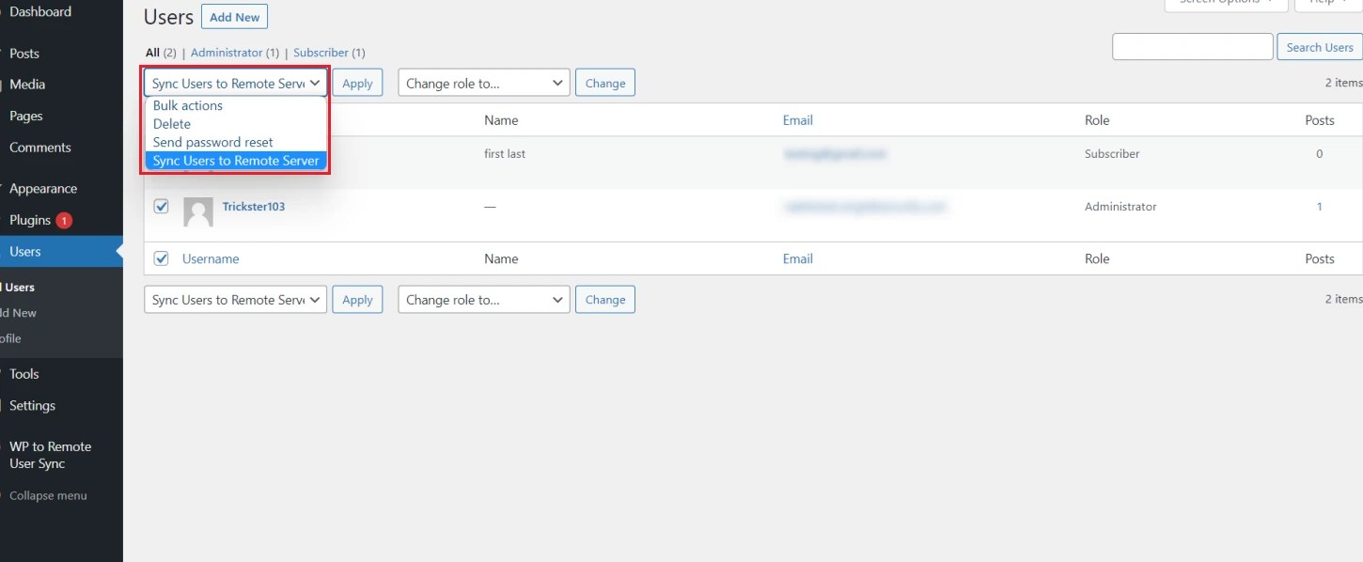Open Plugins via the plug icon

tap(3, 219)
